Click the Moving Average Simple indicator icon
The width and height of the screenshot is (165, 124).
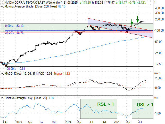pyautogui.click(x=3, y=6)
